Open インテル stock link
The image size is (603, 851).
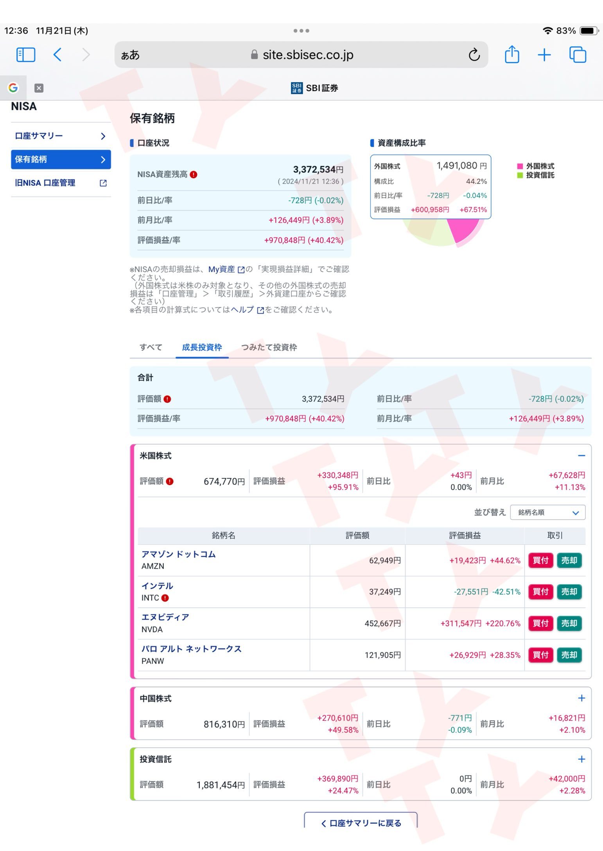coord(157,586)
